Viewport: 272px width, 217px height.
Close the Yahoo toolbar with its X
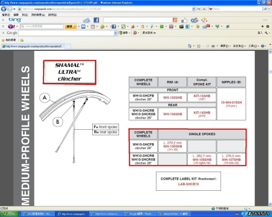pos(3,26)
